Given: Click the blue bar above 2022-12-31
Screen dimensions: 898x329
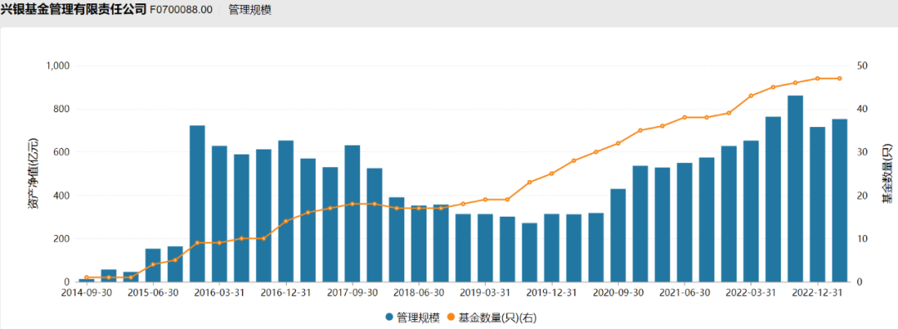Looking at the screenshot, I should (x=817, y=204).
